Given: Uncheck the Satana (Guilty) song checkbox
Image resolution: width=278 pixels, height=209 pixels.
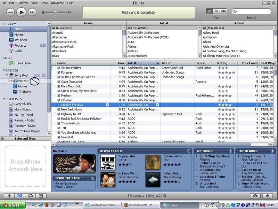Looking at the screenshot, I should click(59, 68).
